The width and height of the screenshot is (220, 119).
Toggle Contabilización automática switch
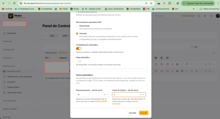pos(79,49)
